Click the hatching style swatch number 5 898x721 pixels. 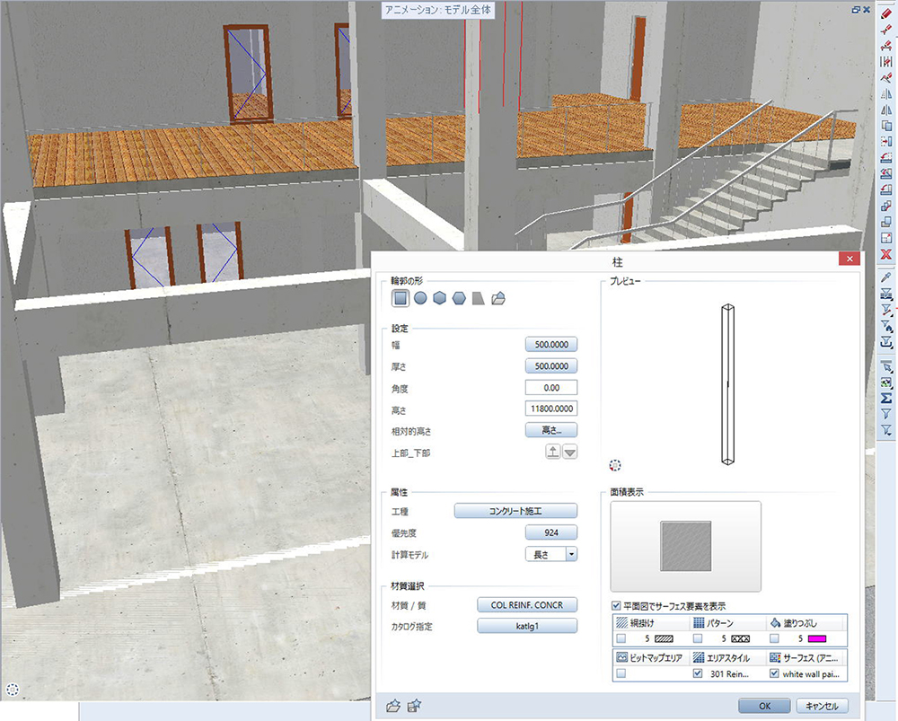click(x=664, y=638)
